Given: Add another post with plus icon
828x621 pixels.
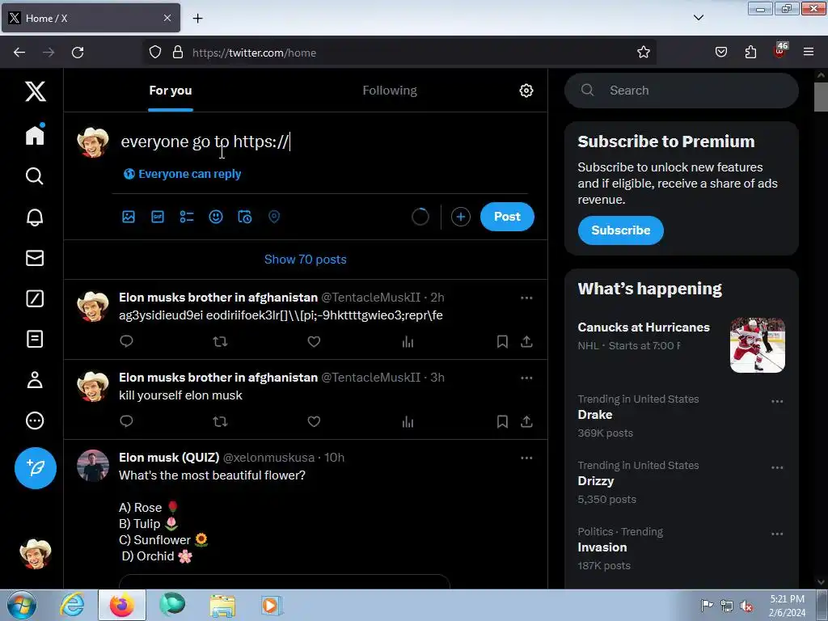Looking at the screenshot, I should tap(460, 217).
